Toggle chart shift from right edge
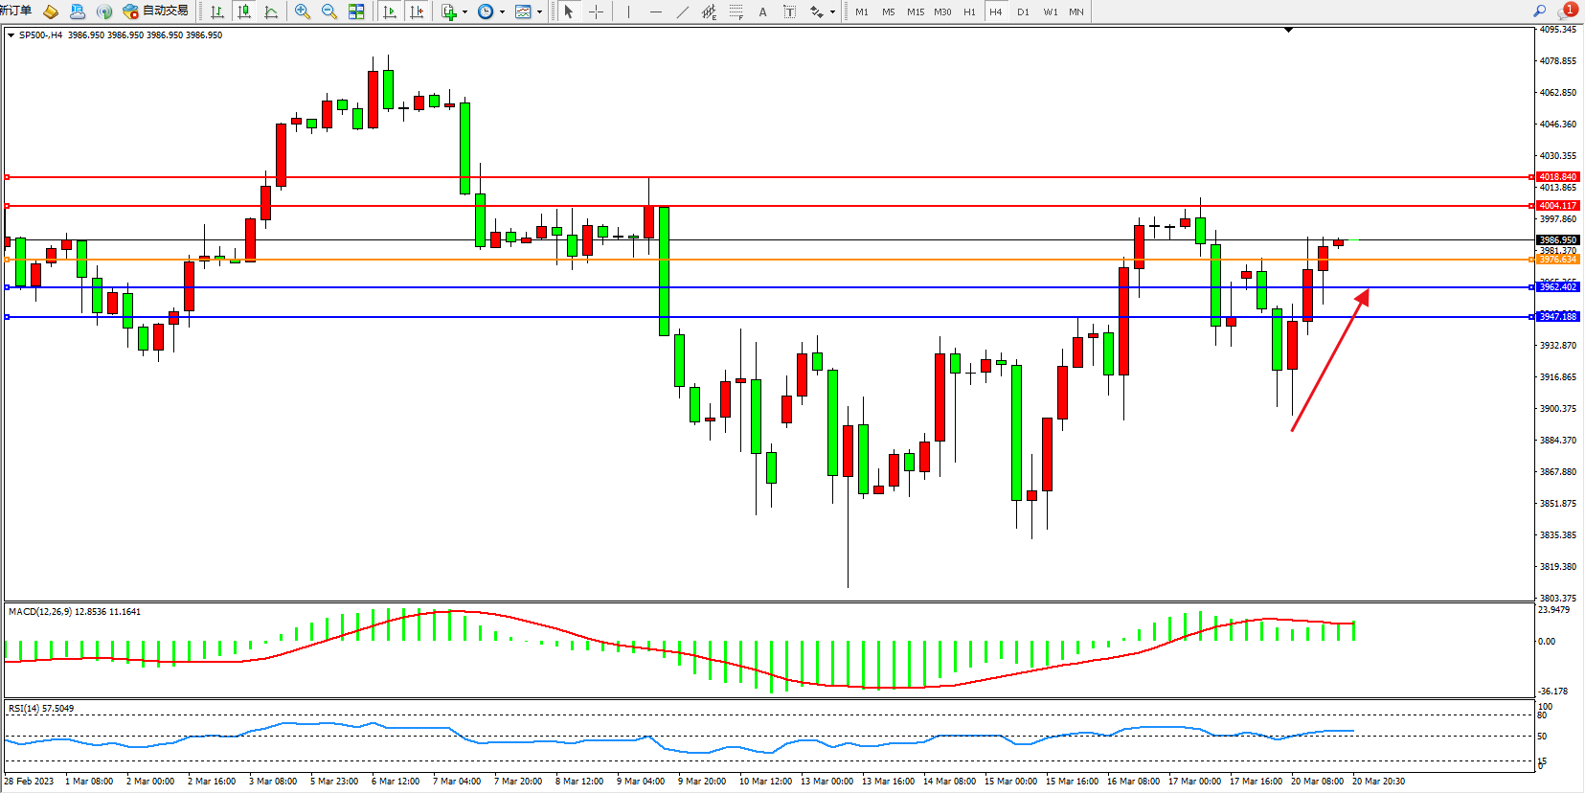Image resolution: width=1585 pixels, height=794 pixels. pyautogui.click(x=417, y=11)
